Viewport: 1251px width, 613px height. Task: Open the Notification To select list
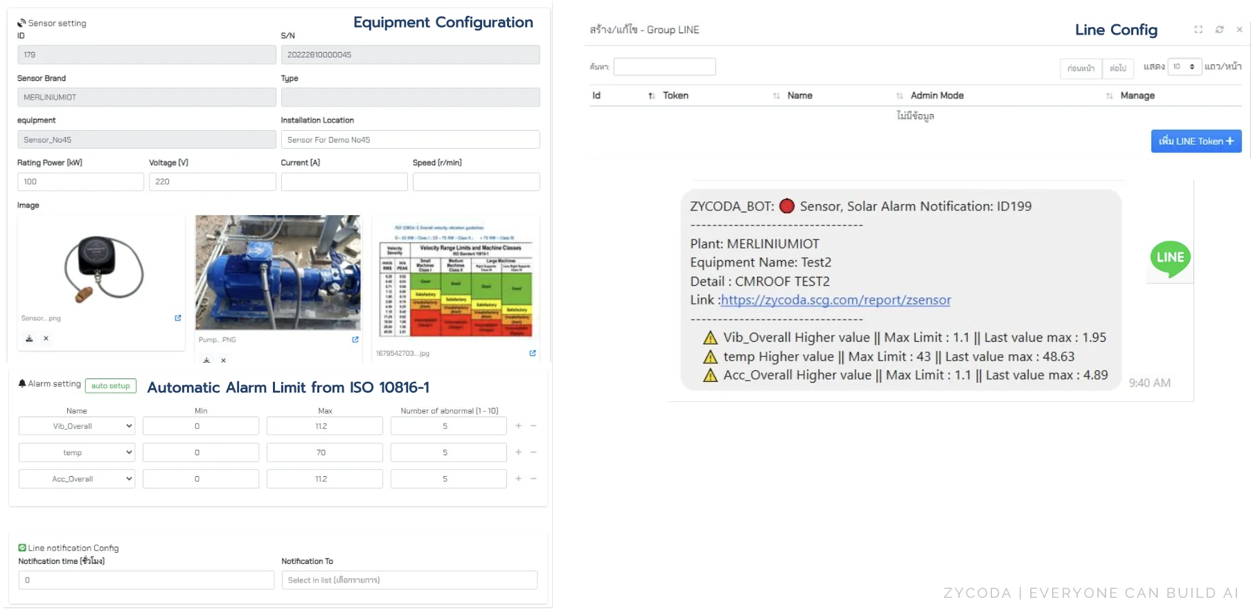coord(409,580)
